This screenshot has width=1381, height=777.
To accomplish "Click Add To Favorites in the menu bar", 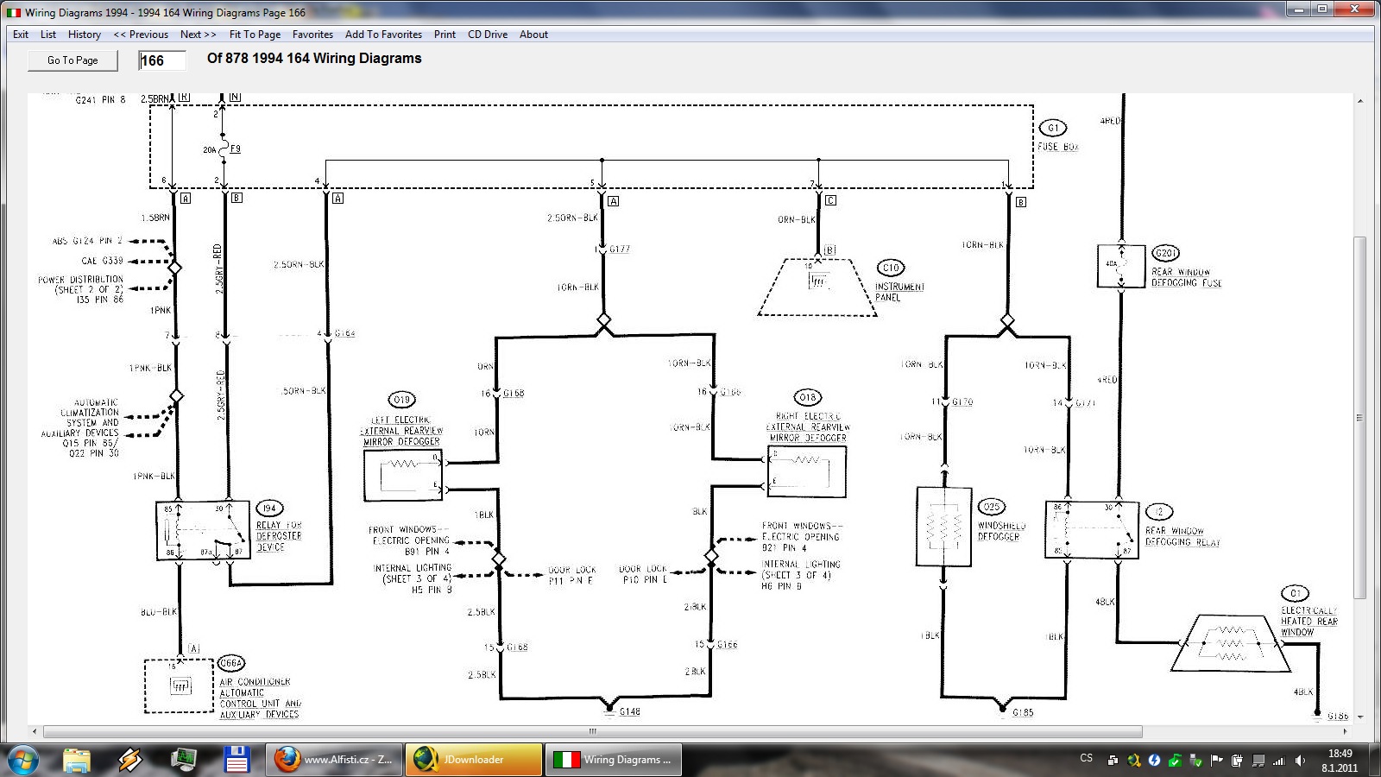I will pyautogui.click(x=383, y=35).
